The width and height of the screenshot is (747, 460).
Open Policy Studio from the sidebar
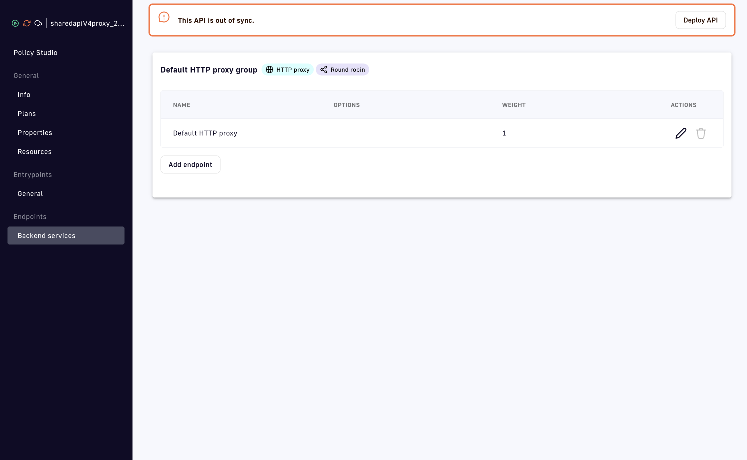(35, 53)
